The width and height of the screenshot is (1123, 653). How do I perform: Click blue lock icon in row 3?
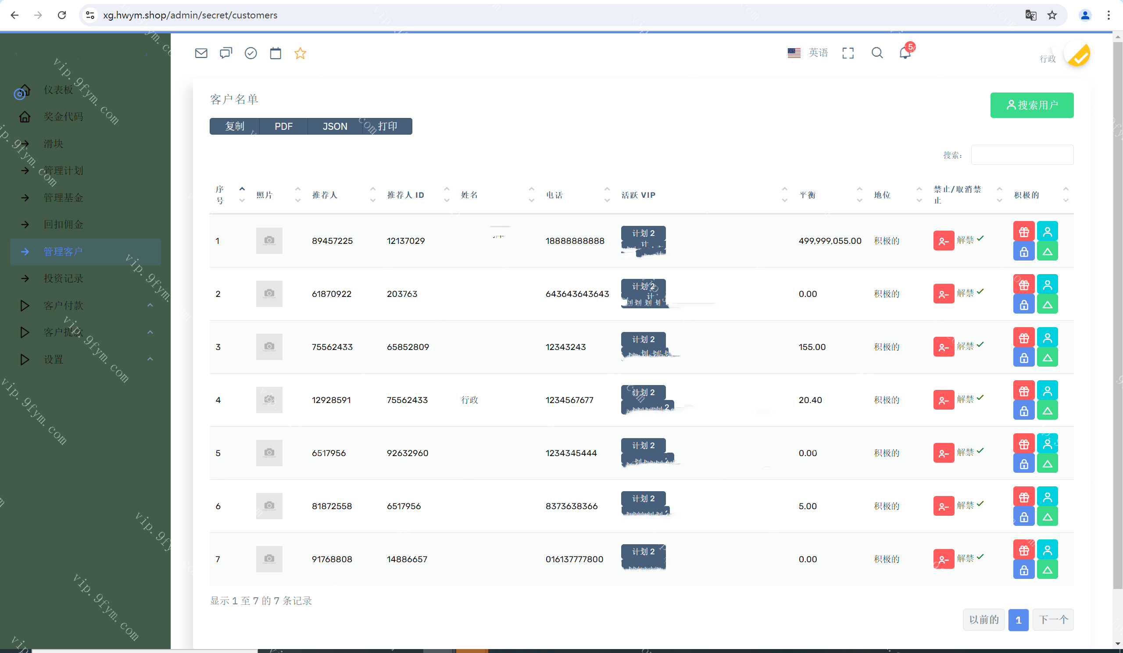(x=1023, y=358)
